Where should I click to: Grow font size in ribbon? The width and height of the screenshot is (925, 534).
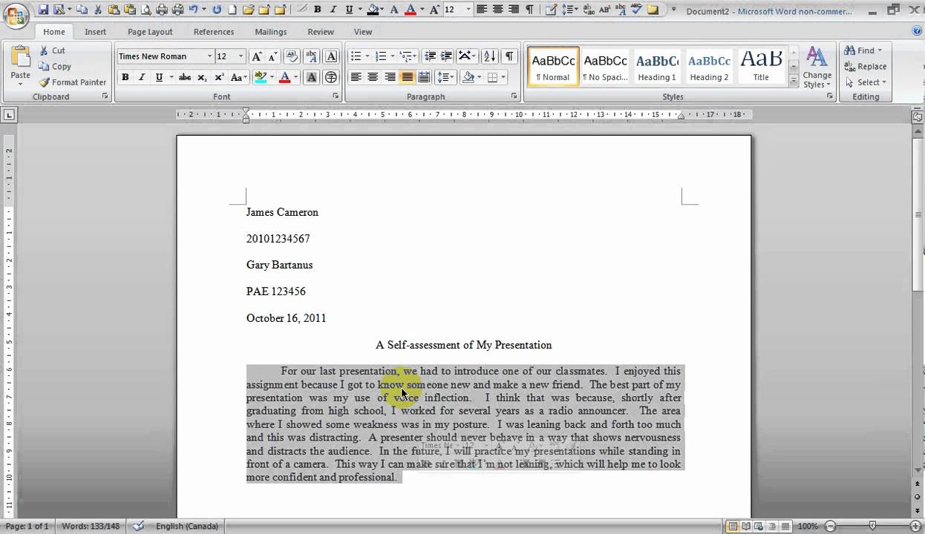(x=256, y=56)
